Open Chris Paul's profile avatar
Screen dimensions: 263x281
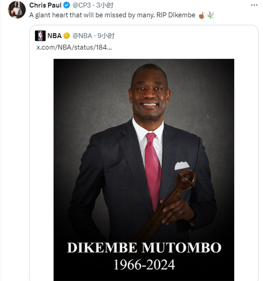click(17, 10)
